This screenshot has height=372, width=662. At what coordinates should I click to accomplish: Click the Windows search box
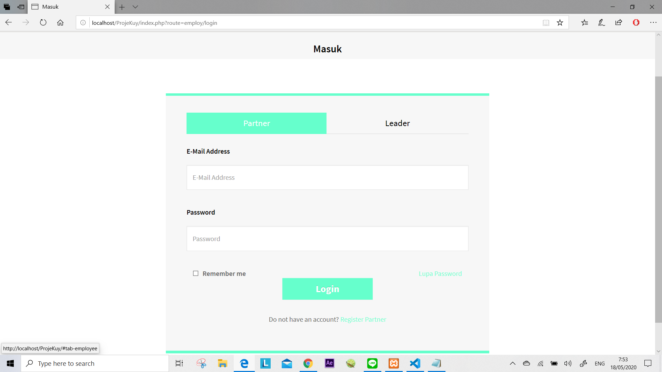point(95,363)
